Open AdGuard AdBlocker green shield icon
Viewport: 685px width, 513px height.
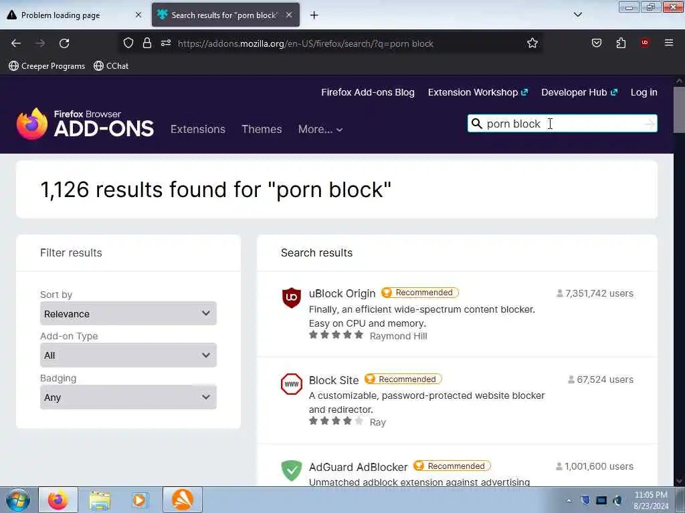tap(292, 471)
